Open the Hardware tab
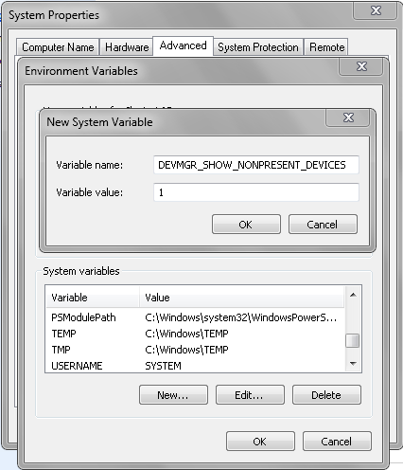This screenshot has width=403, height=470. point(127,47)
